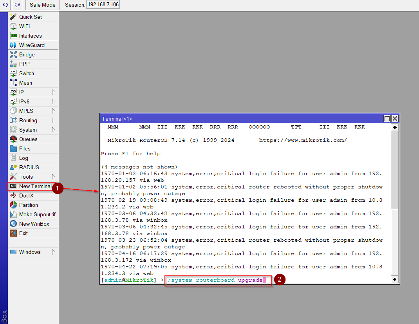Open the Files menu entry
Image resolution: width=419 pixels, height=324 pixels.
pyautogui.click(x=33, y=148)
